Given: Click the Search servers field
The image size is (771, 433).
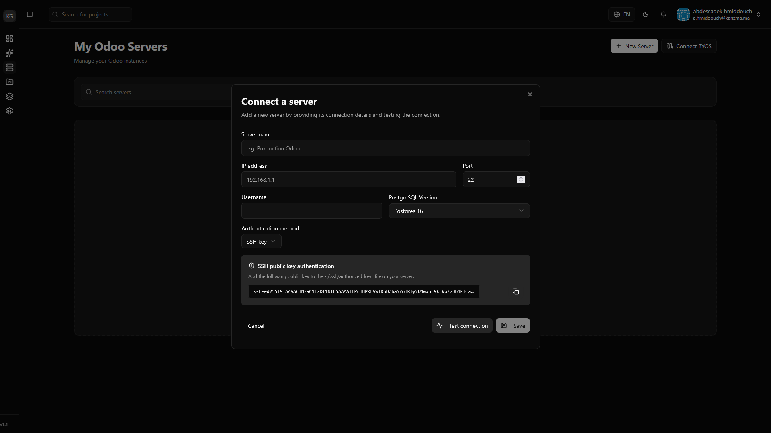Looking at the screenshot, I should (x=157, y=92).
